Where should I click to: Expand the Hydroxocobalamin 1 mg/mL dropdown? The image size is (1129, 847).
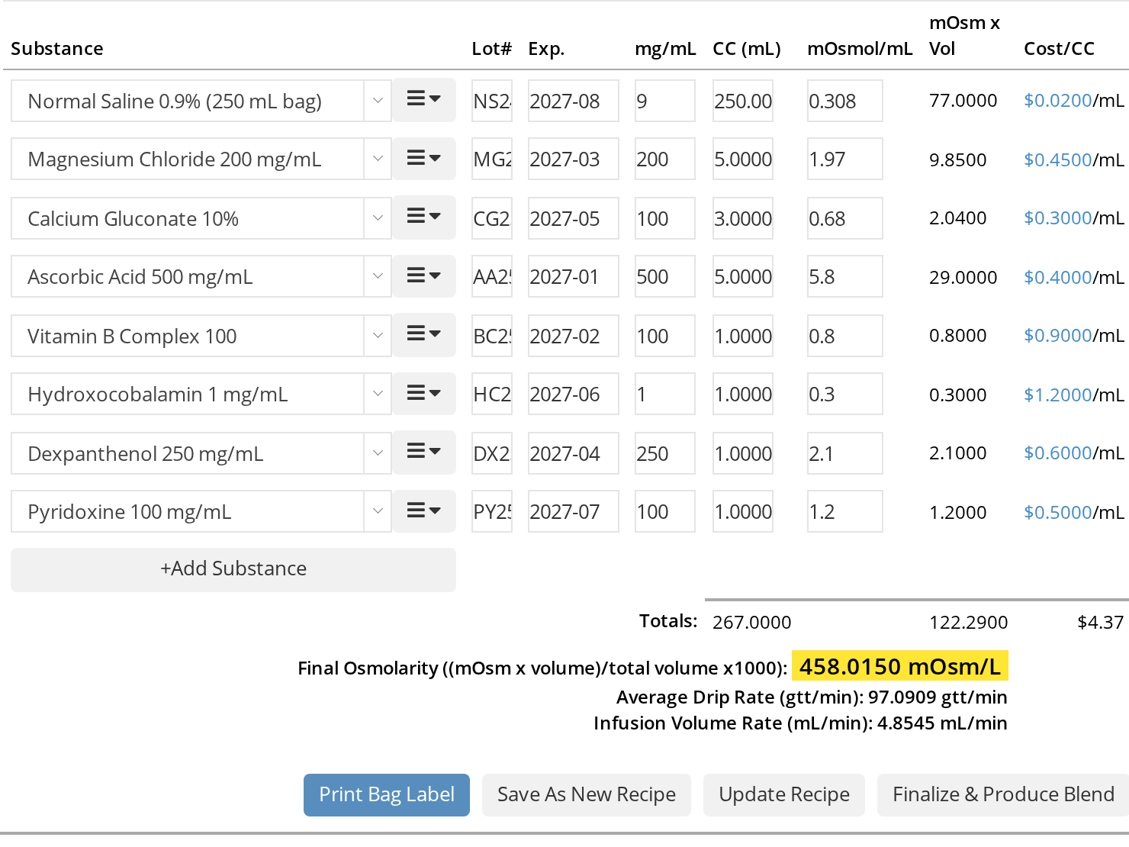(378, 394)
